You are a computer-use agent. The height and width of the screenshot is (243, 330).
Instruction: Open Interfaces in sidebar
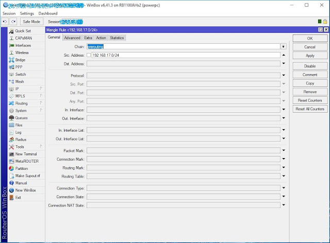[x=26, y=45]
